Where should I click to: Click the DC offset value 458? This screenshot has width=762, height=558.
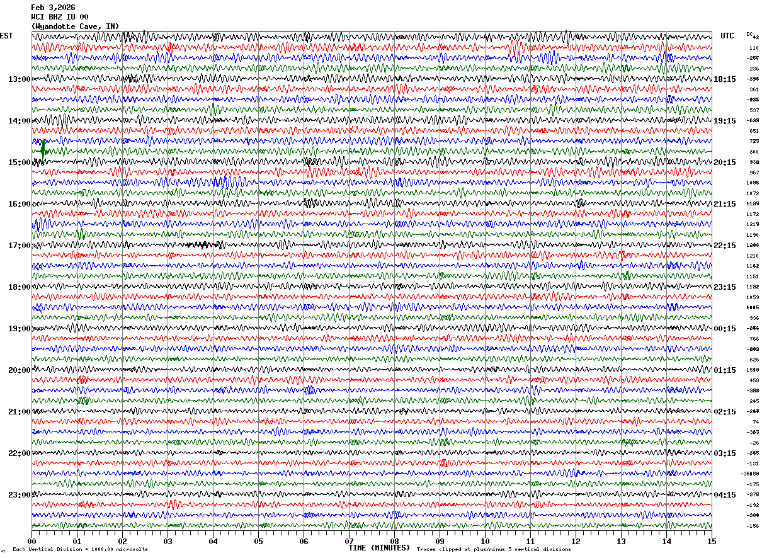coord(754,380)
